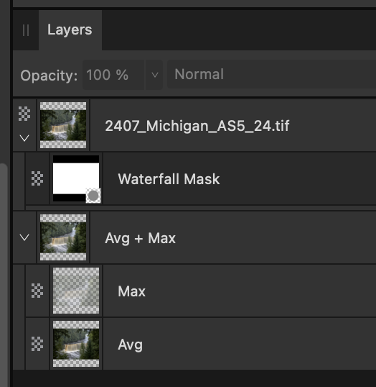Click checker icon on 2407_Michigan_AS5_24.tif layer
This screenshot has height=387, width=376.
click(x=24, y=114)
